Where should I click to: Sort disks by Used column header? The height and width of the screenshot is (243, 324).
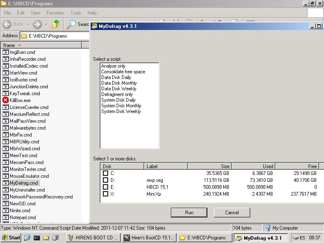(x=254, y=166)
